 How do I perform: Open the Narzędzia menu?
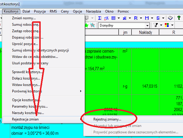[93, 11]
